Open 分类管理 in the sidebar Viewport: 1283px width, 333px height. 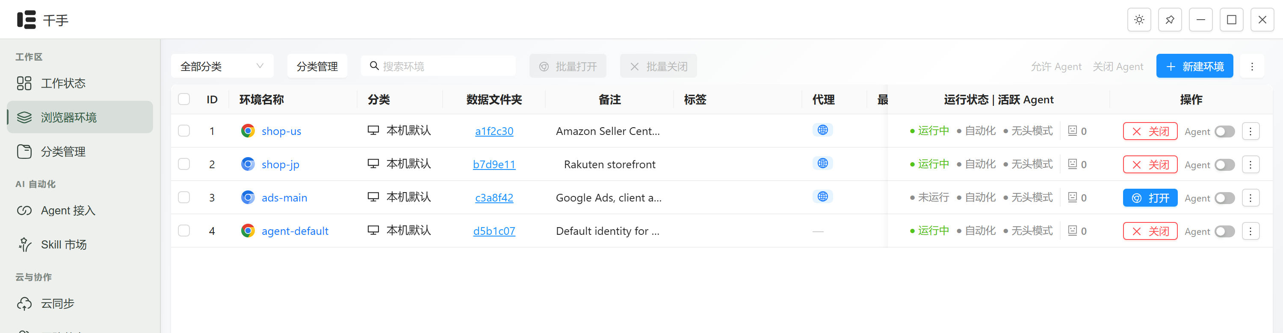pyautogui.click(x=80, y=152)
